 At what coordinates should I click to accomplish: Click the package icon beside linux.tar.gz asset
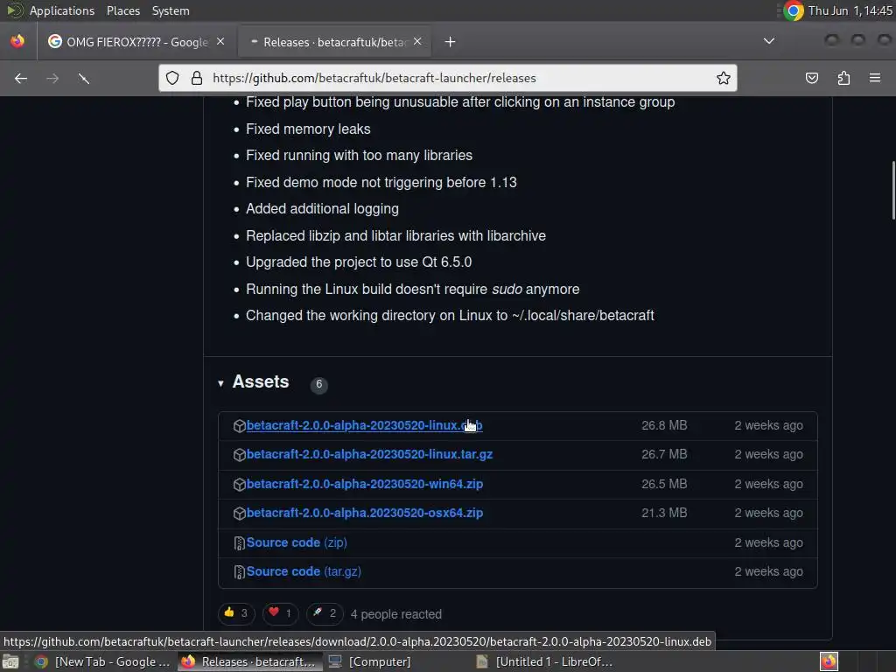point(240,454)
